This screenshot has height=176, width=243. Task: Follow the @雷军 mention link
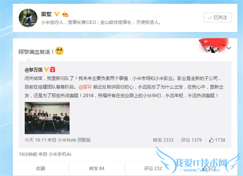click(x=85, y=87)
